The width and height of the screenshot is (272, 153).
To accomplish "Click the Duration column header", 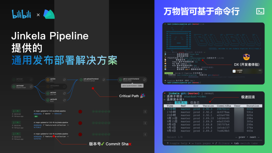I will 253,106.
